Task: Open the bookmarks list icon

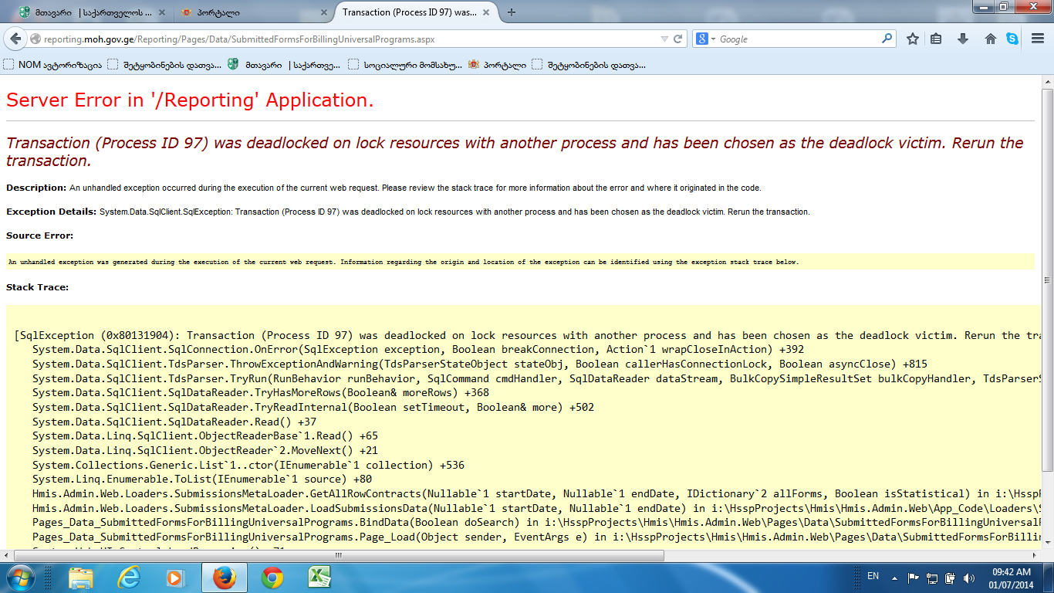Action: pos(936,39)
